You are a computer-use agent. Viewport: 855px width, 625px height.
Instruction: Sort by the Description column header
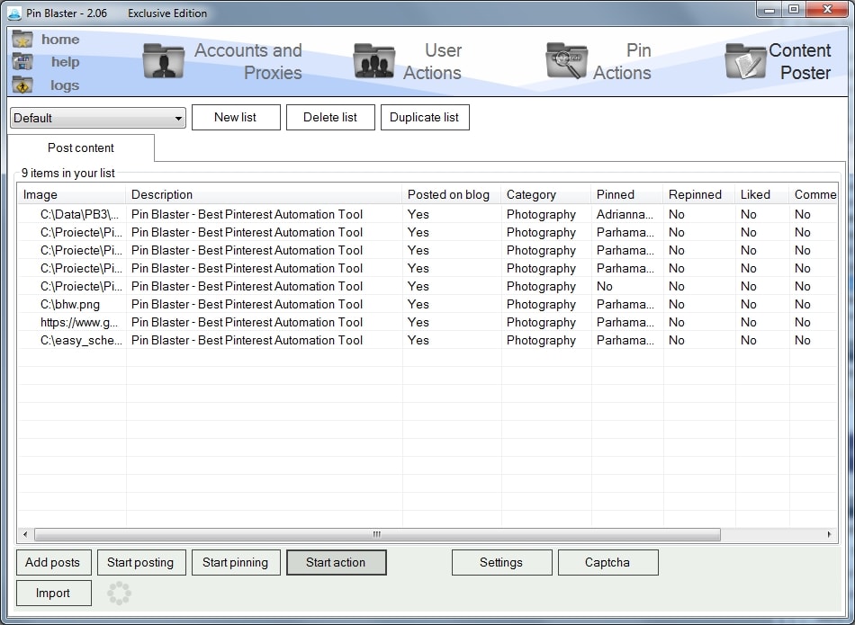(x=264, y=194)
